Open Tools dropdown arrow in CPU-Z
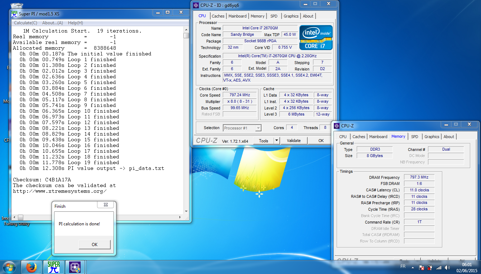 276,141
